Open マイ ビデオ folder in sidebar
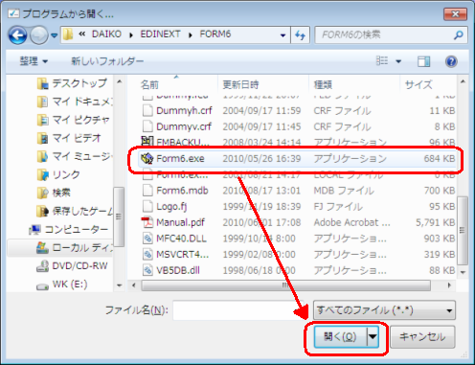 point(69,138)
